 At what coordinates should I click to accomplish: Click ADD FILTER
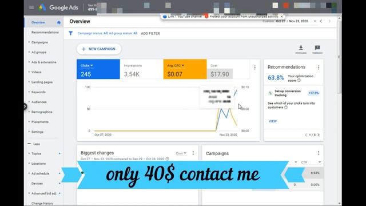[x=150, y=33]
